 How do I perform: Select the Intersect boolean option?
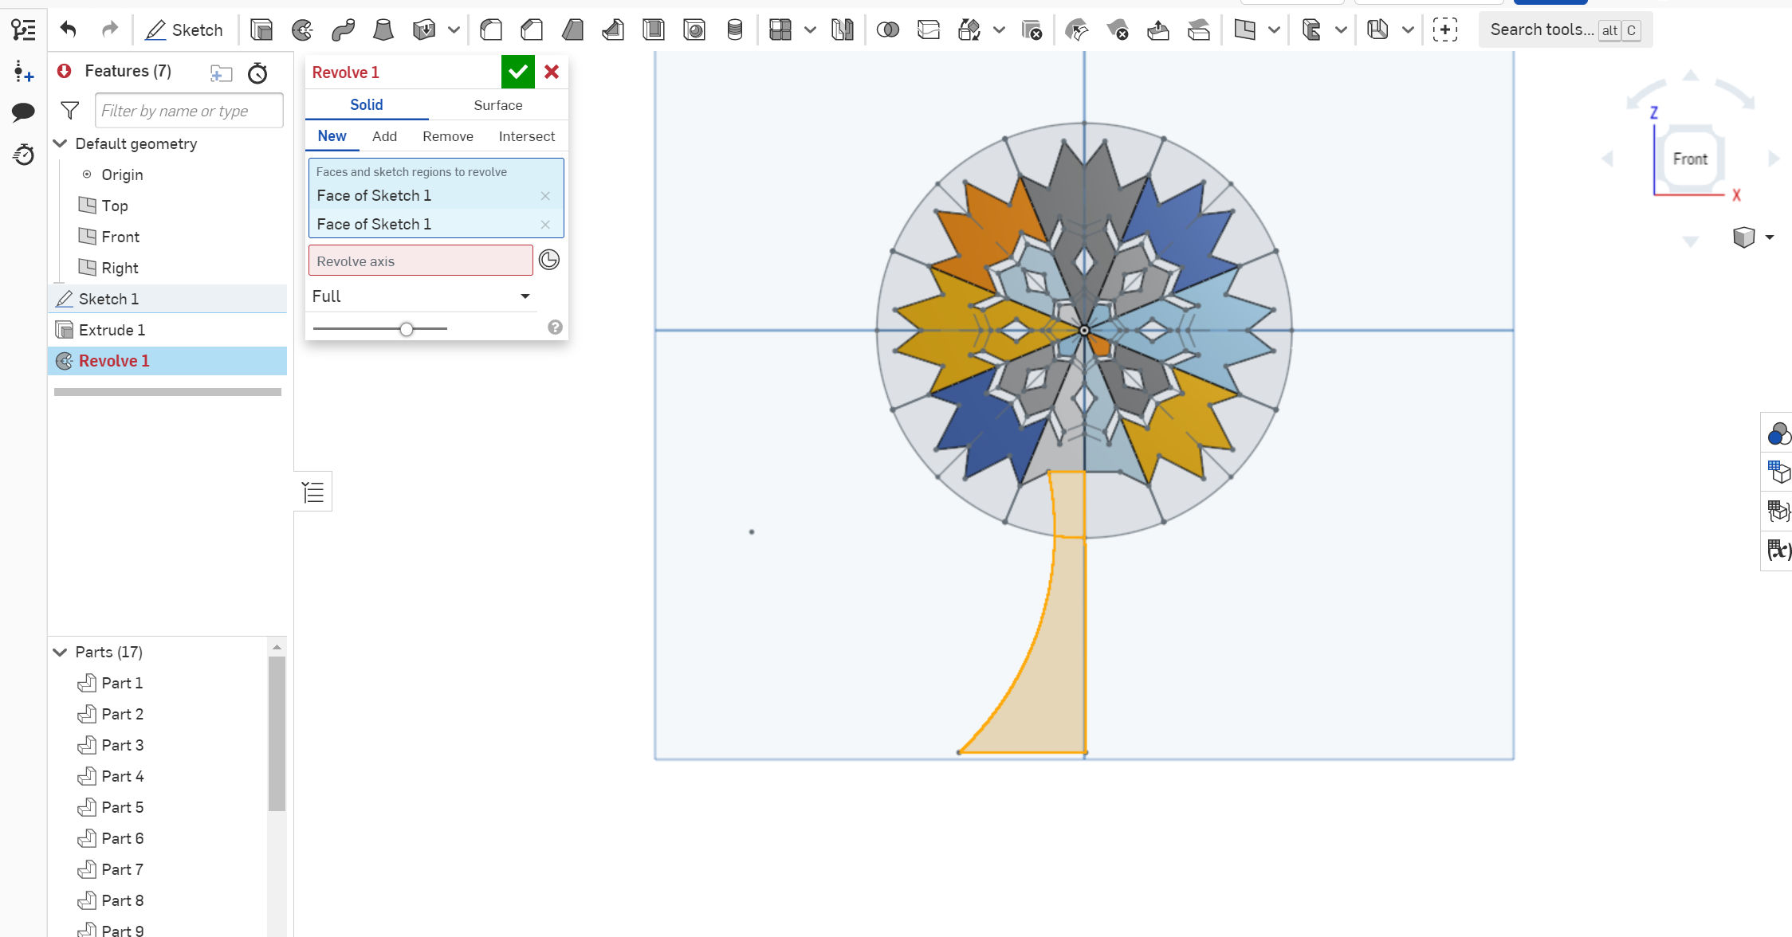pos(526,135)
